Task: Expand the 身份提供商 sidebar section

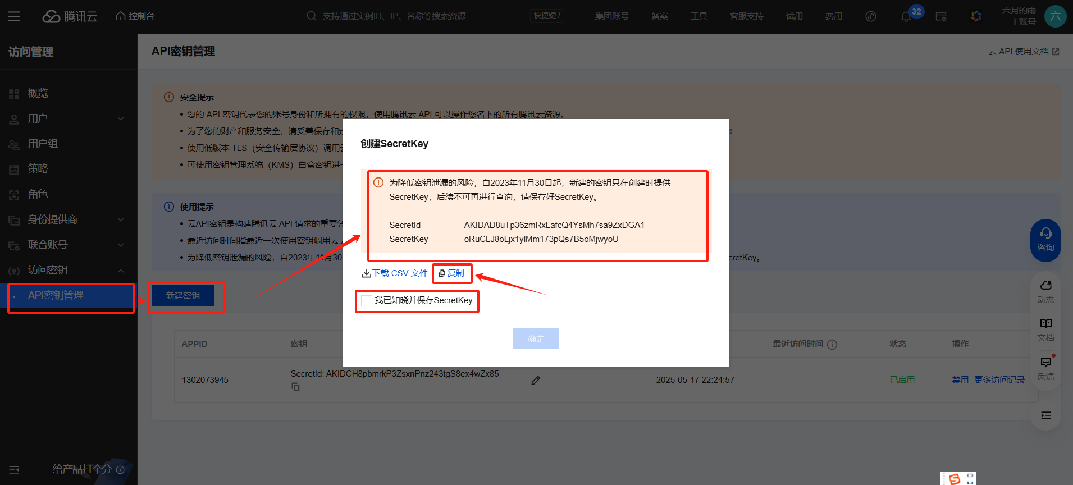Action: (69, 219)
